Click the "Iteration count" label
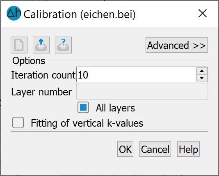This screenshot has width=219, height=176. tap(43, 75)
